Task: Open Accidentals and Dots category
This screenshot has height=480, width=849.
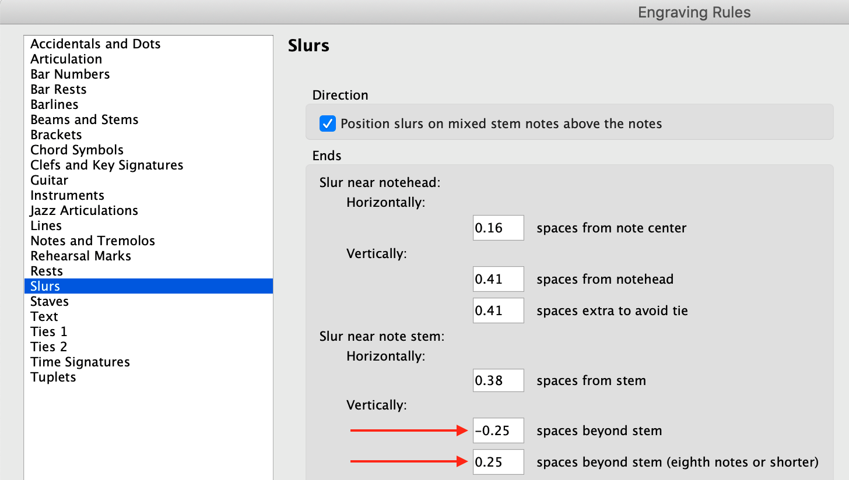Action: click(x=149, y=44)
